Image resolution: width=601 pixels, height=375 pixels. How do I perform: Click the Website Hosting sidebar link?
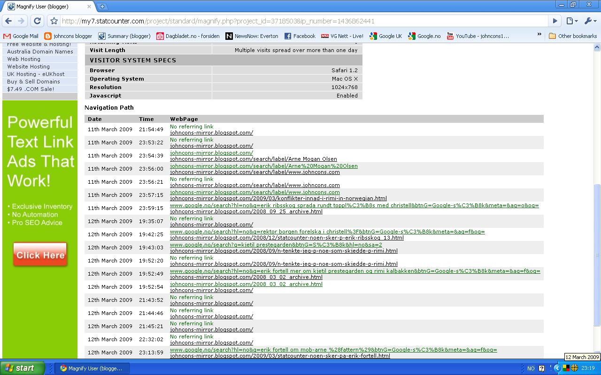coord(28,67)
